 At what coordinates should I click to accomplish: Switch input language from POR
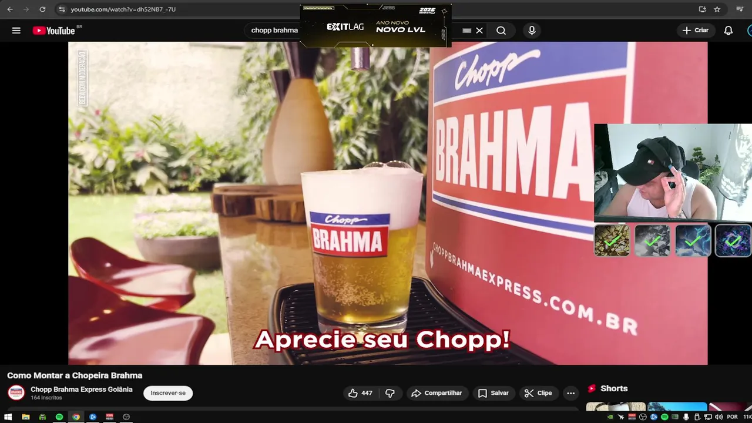732,417
